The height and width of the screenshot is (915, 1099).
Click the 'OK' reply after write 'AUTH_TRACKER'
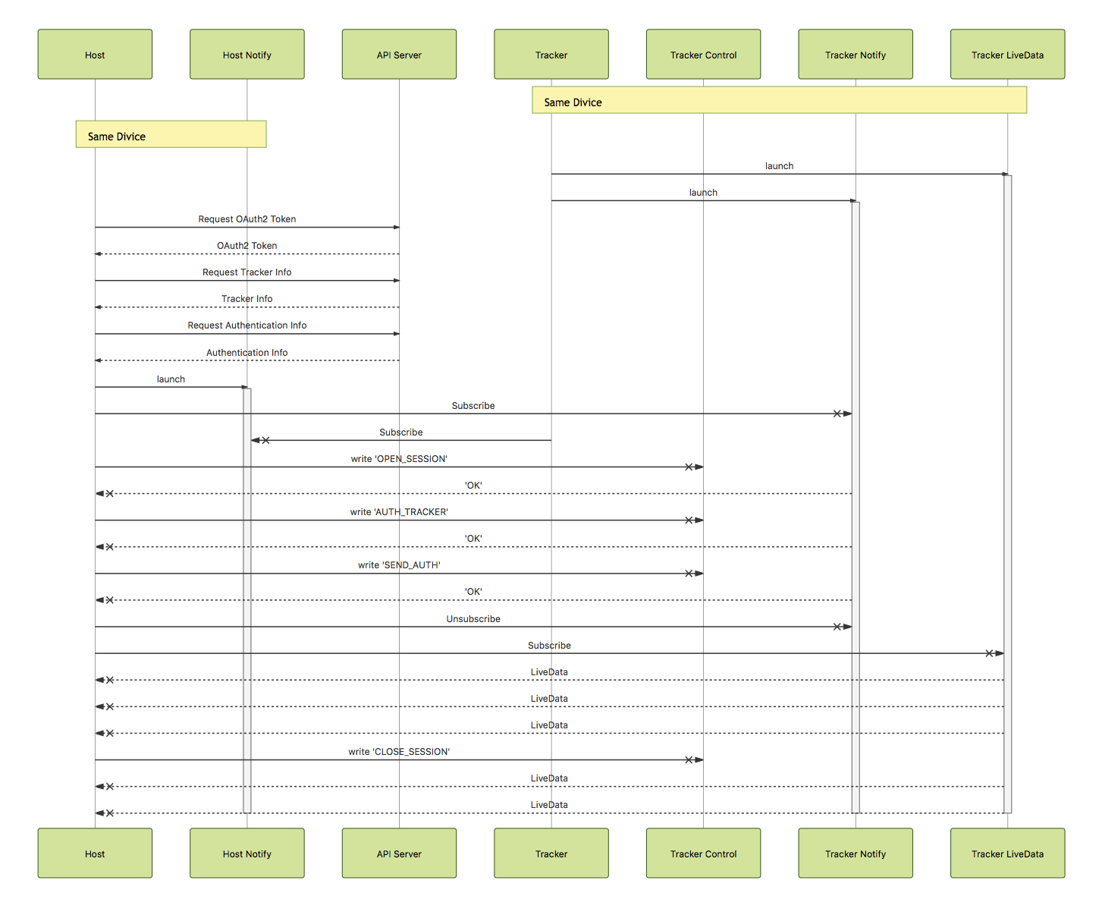point(473,539)
